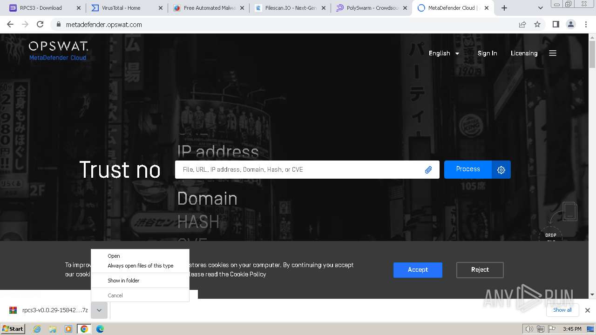Open the PolySwarm tab
The height and width of the screenshot is (335, 596).
(x=372, y=8)
